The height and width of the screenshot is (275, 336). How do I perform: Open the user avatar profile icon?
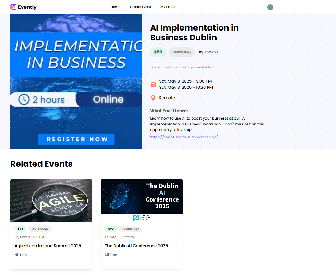point(270,7)
